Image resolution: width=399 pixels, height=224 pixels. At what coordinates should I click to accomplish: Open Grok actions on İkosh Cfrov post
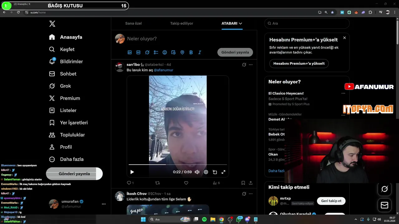coord(244,194)
